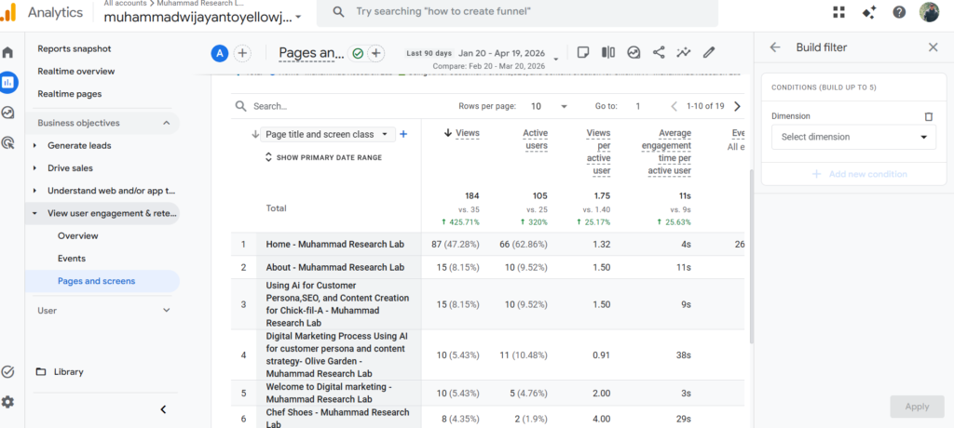The width and height of the screenshot is (954, 428).
Task: Click the Customize report pencil icon
Action: click(x=708, y=52)
